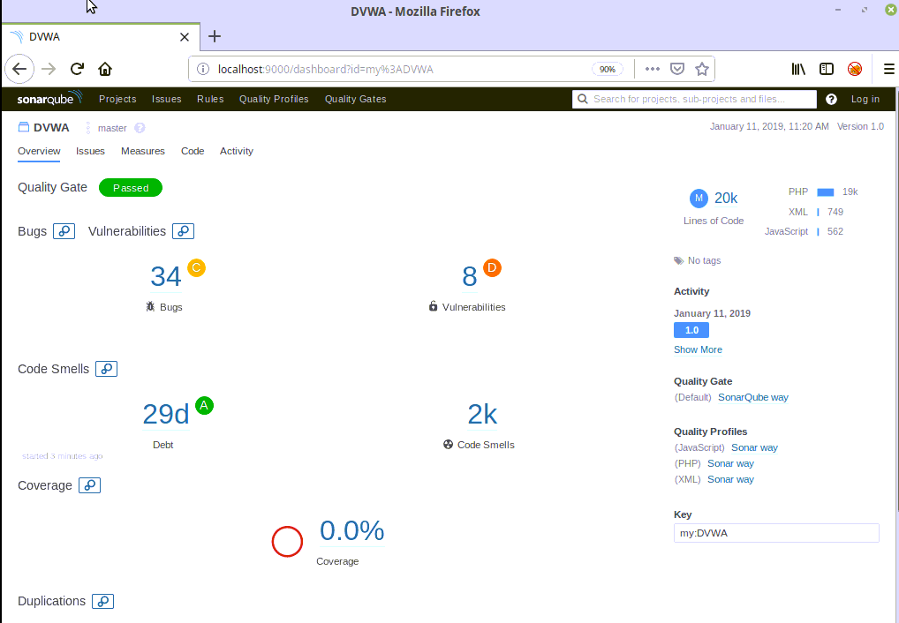Click the Duplications measure link icon

[103, 601]
